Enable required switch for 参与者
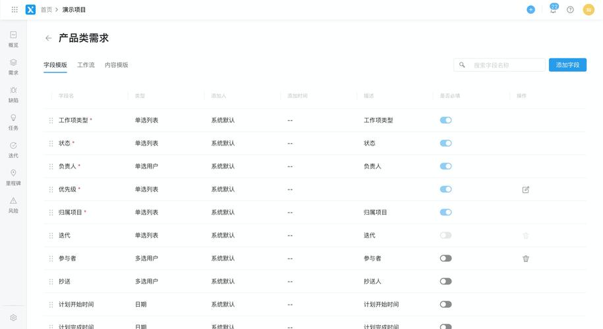603x329 pixels. pos(445,259)
